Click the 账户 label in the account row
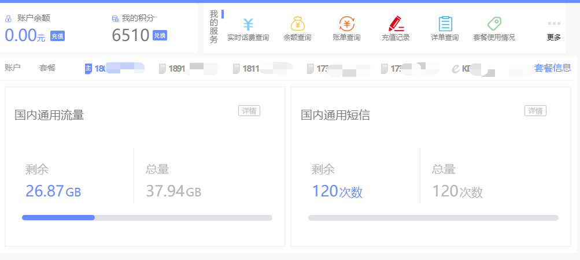Viewport: 580px width, 260px height. [x=12, y=68]
